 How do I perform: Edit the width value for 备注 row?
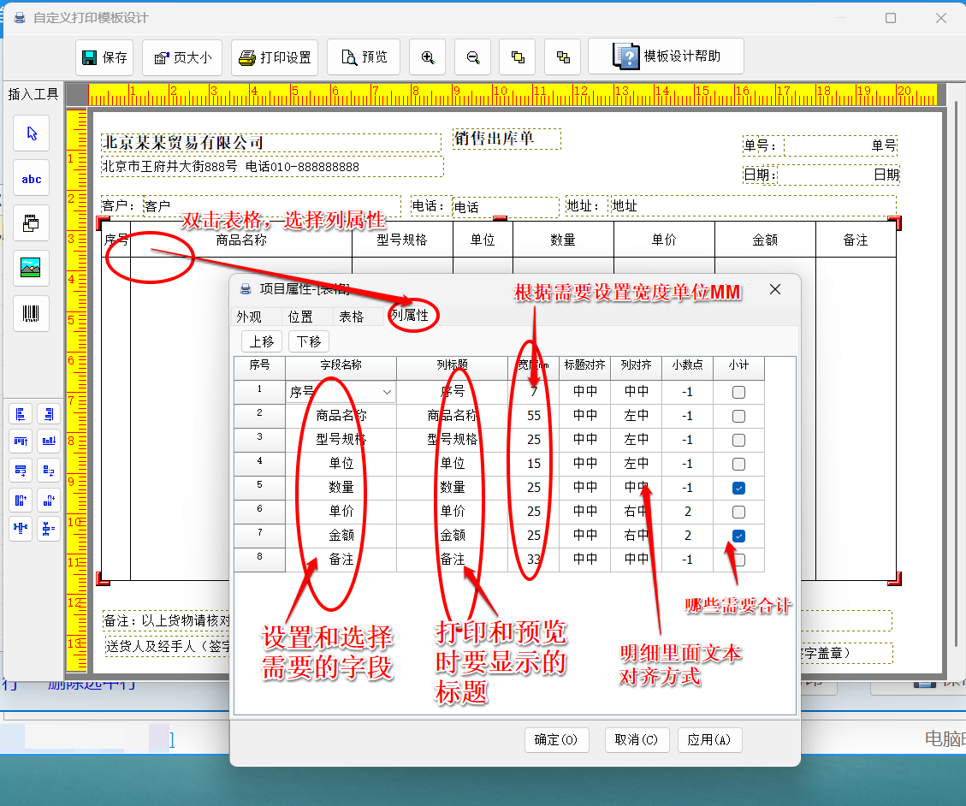tap(534, 560)
